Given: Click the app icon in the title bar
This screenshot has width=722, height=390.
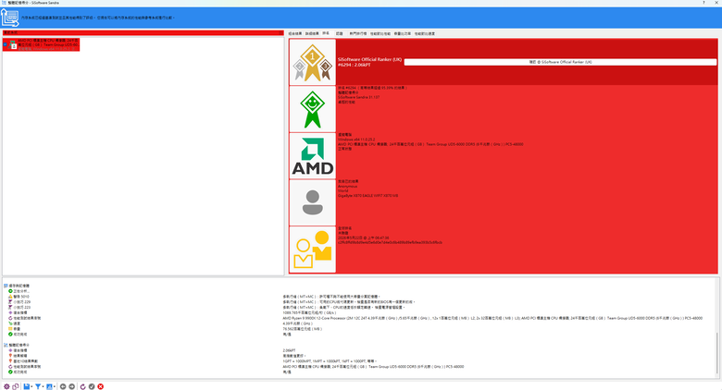Looking at the screenshot, I should tap(4, 3).
